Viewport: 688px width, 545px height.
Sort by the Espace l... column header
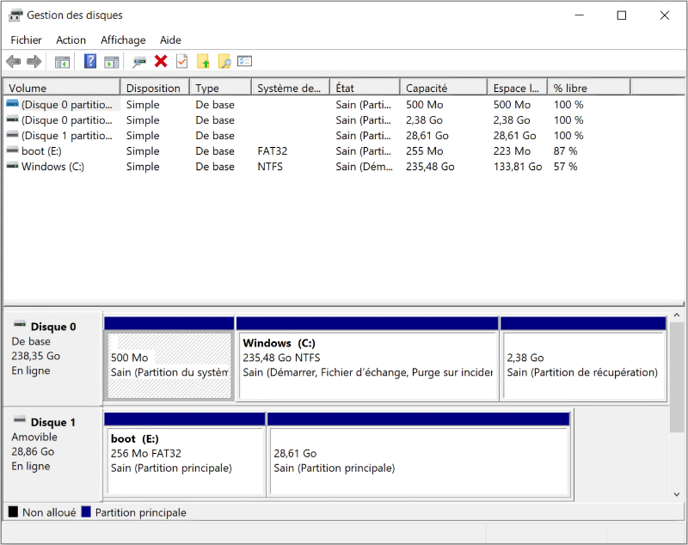(x=518, y=88)
